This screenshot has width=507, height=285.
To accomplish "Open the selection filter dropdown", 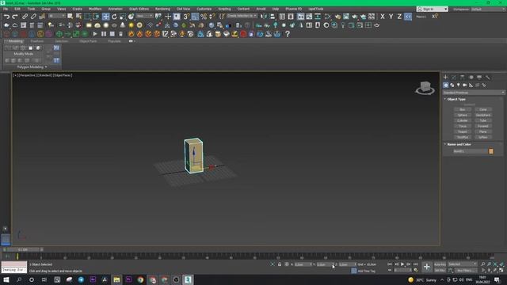I will [x=56, y=16].
